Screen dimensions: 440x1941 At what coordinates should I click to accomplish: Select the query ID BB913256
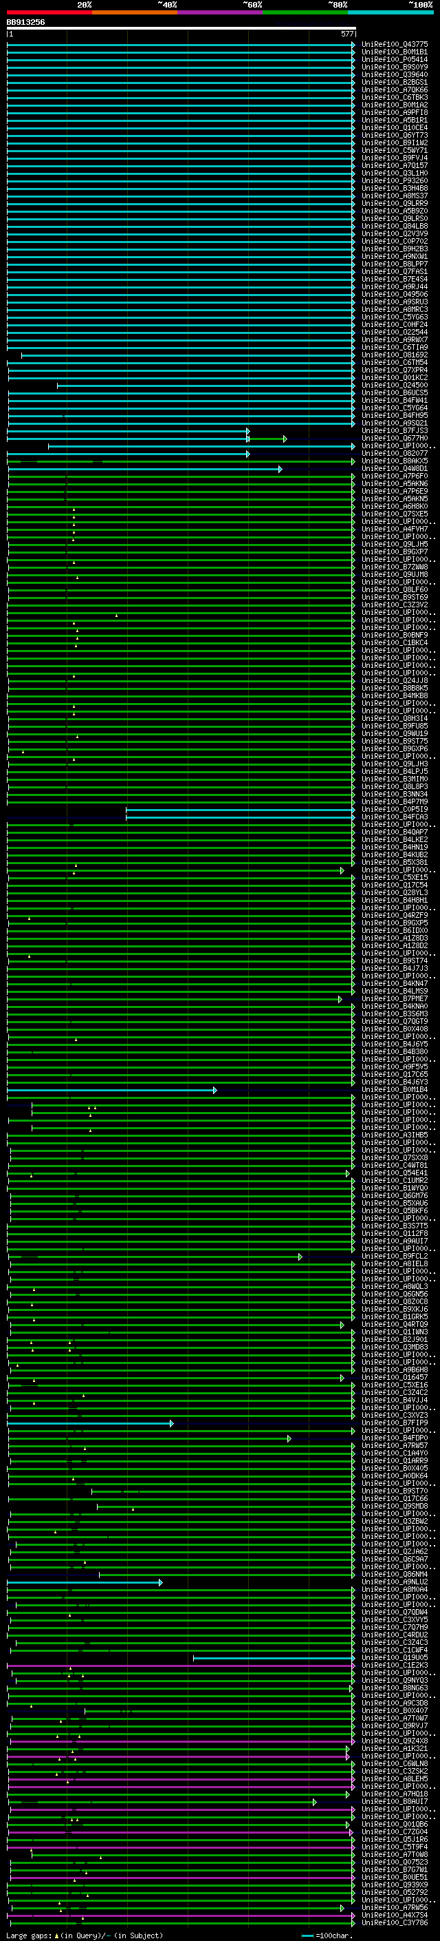tap(25, 22)
